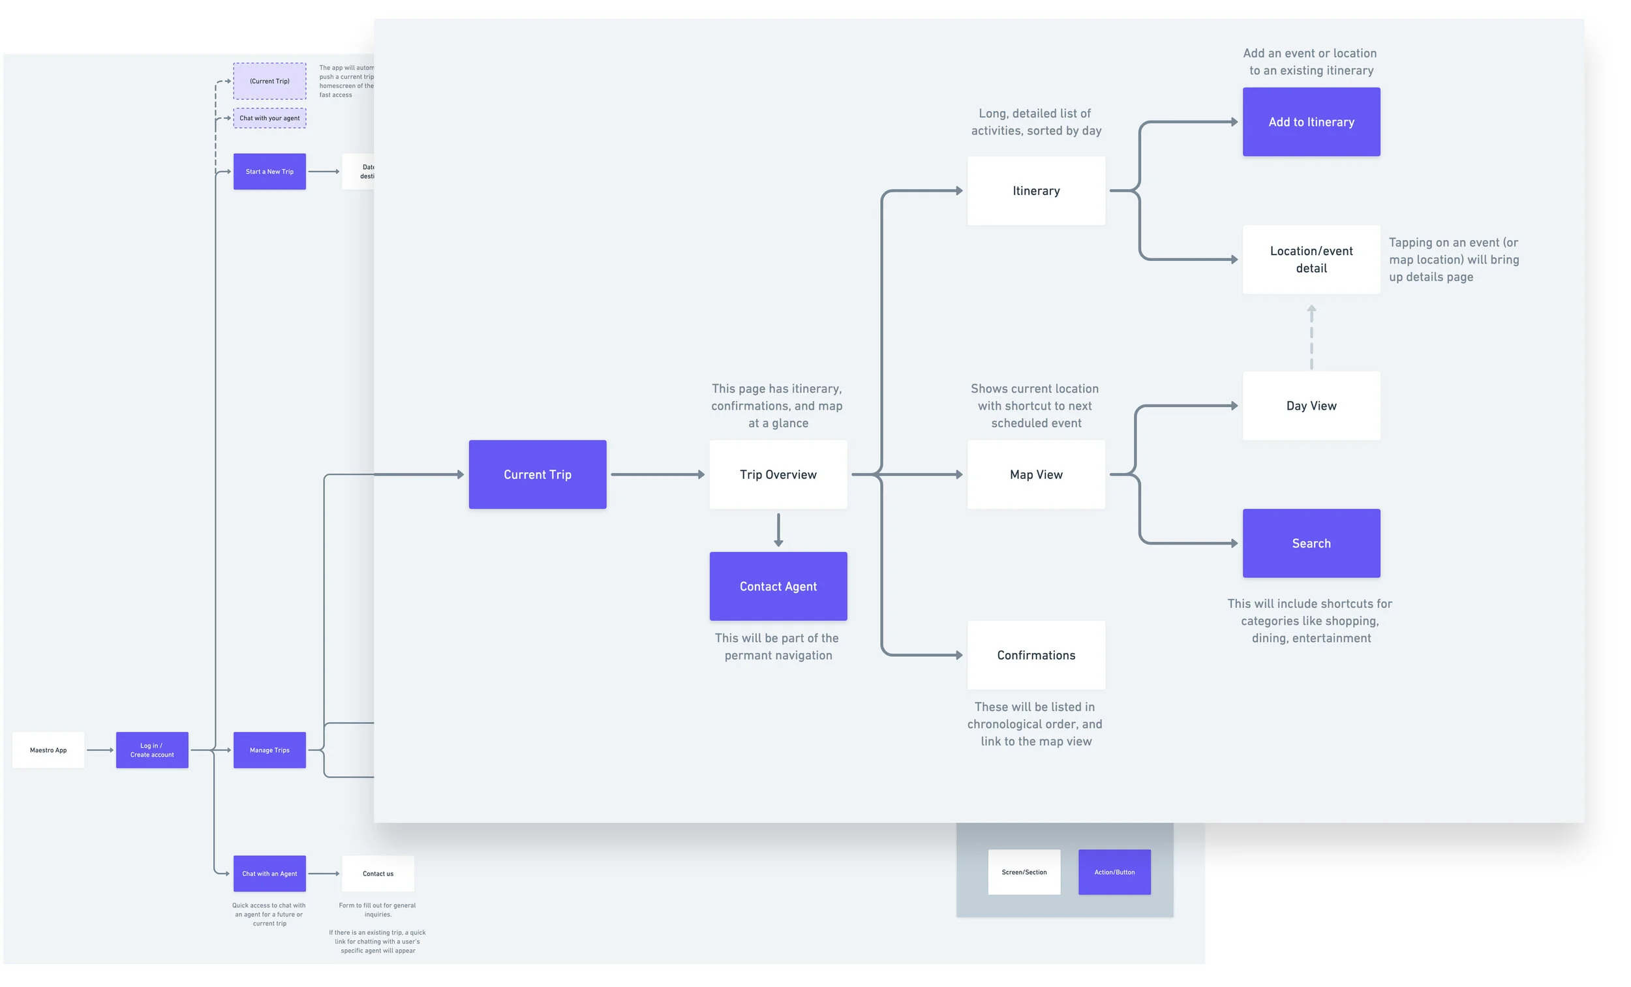This screenshot has width=1631, height=987.
Task: Select the 'Form to fill out' note
Action: click(x=378, y=910)
